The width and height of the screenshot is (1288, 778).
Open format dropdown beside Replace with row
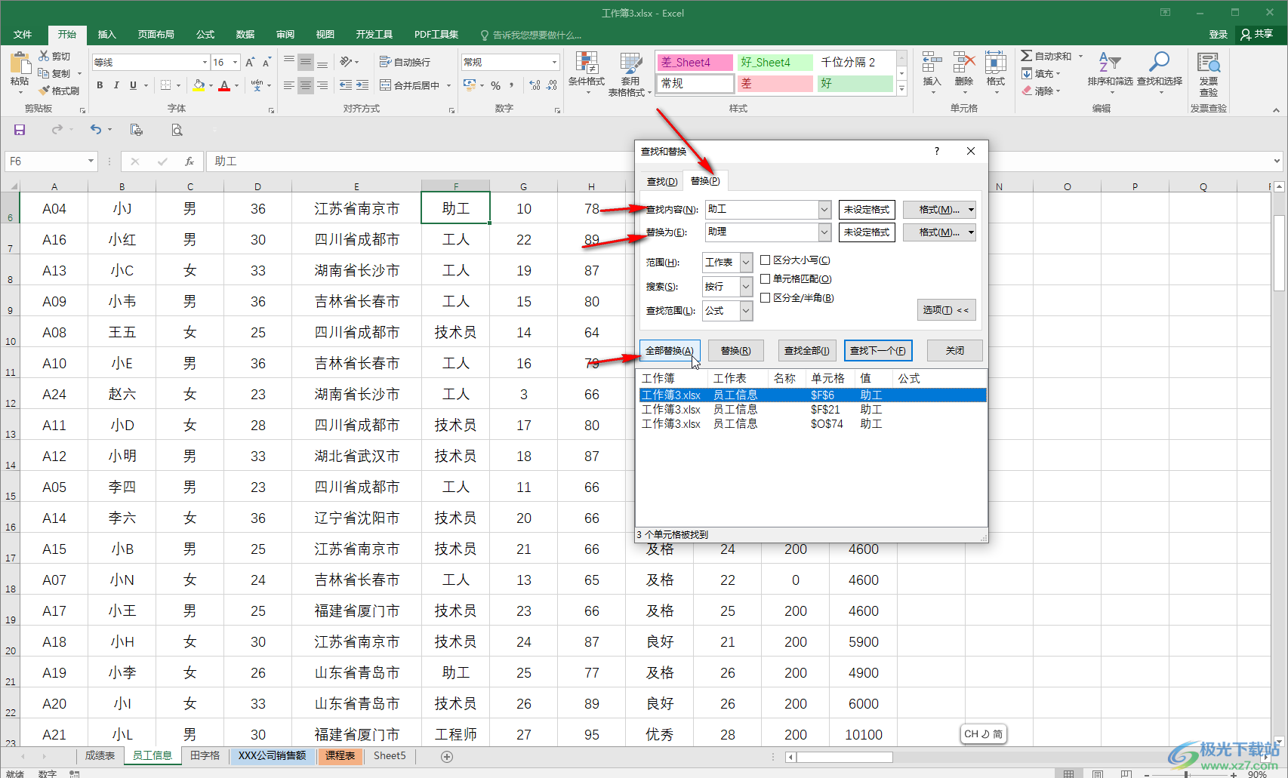[x=971, y=232]
